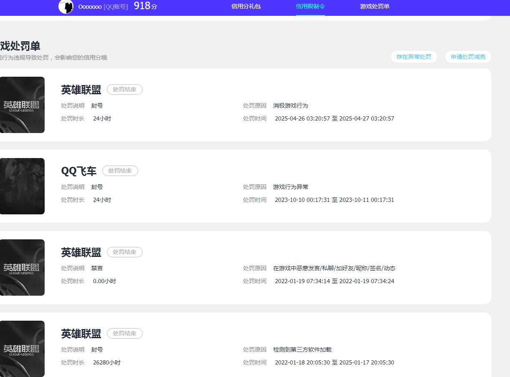Click the Ooooooo account name
Image resolution: width=510 pixels, height=377 pixels.
90,7
